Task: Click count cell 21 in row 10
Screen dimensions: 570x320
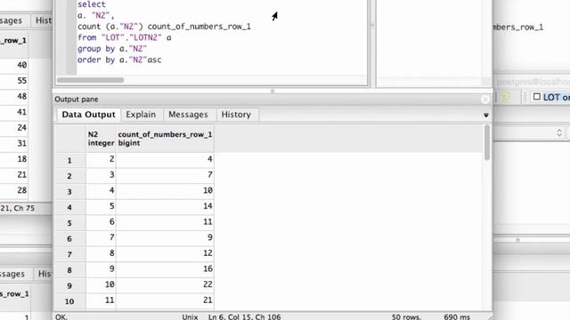Action: [165, 300]
